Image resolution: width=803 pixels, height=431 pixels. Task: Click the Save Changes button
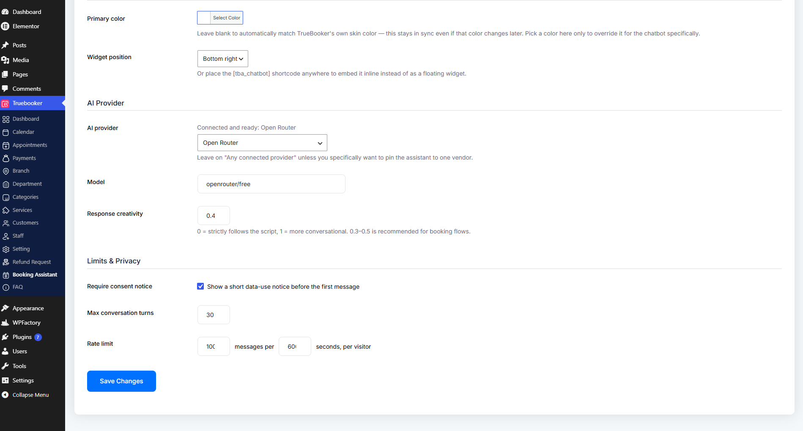pyautogui.click(x=121, y=381)
